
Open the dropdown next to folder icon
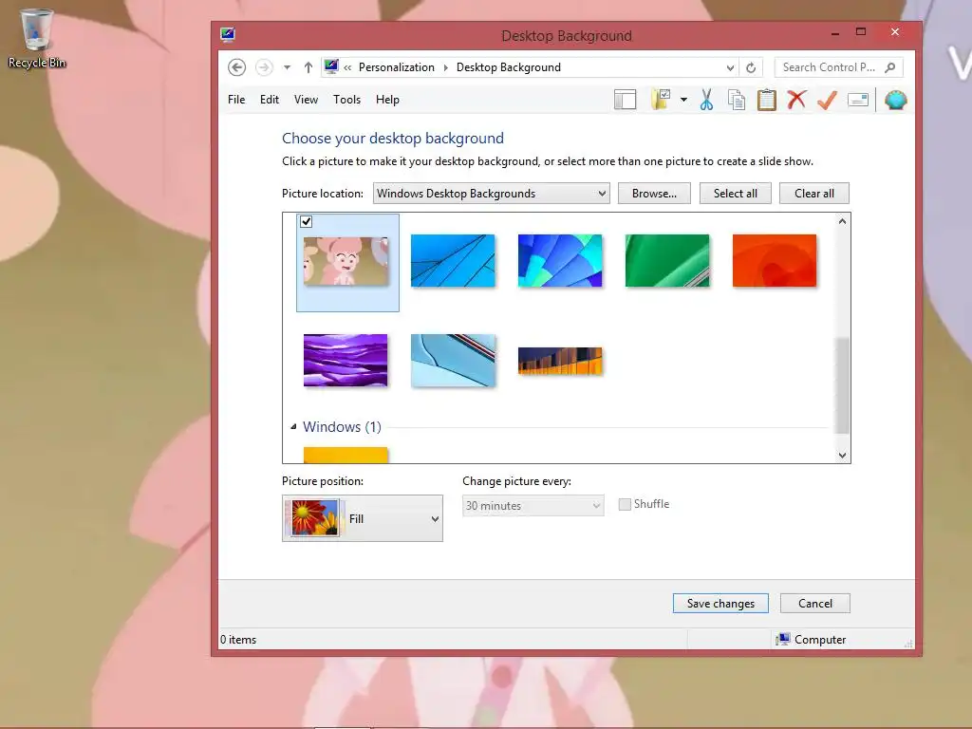683,99
